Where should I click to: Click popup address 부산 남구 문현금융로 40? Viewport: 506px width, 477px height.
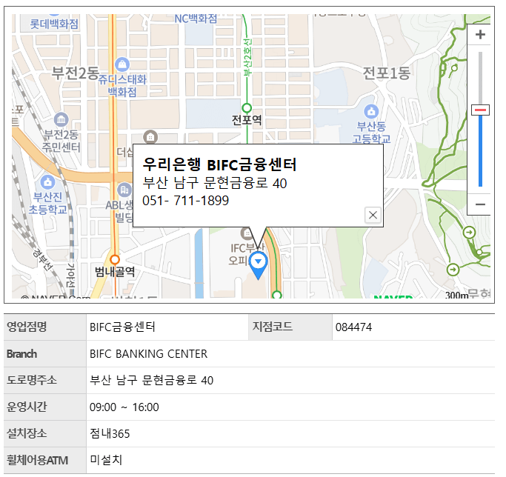[x=215, y=183]
